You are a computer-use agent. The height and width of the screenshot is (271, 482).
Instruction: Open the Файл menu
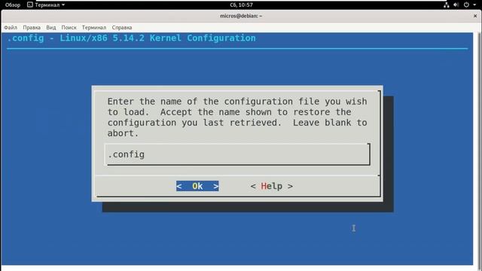click(x=11, y=27)
